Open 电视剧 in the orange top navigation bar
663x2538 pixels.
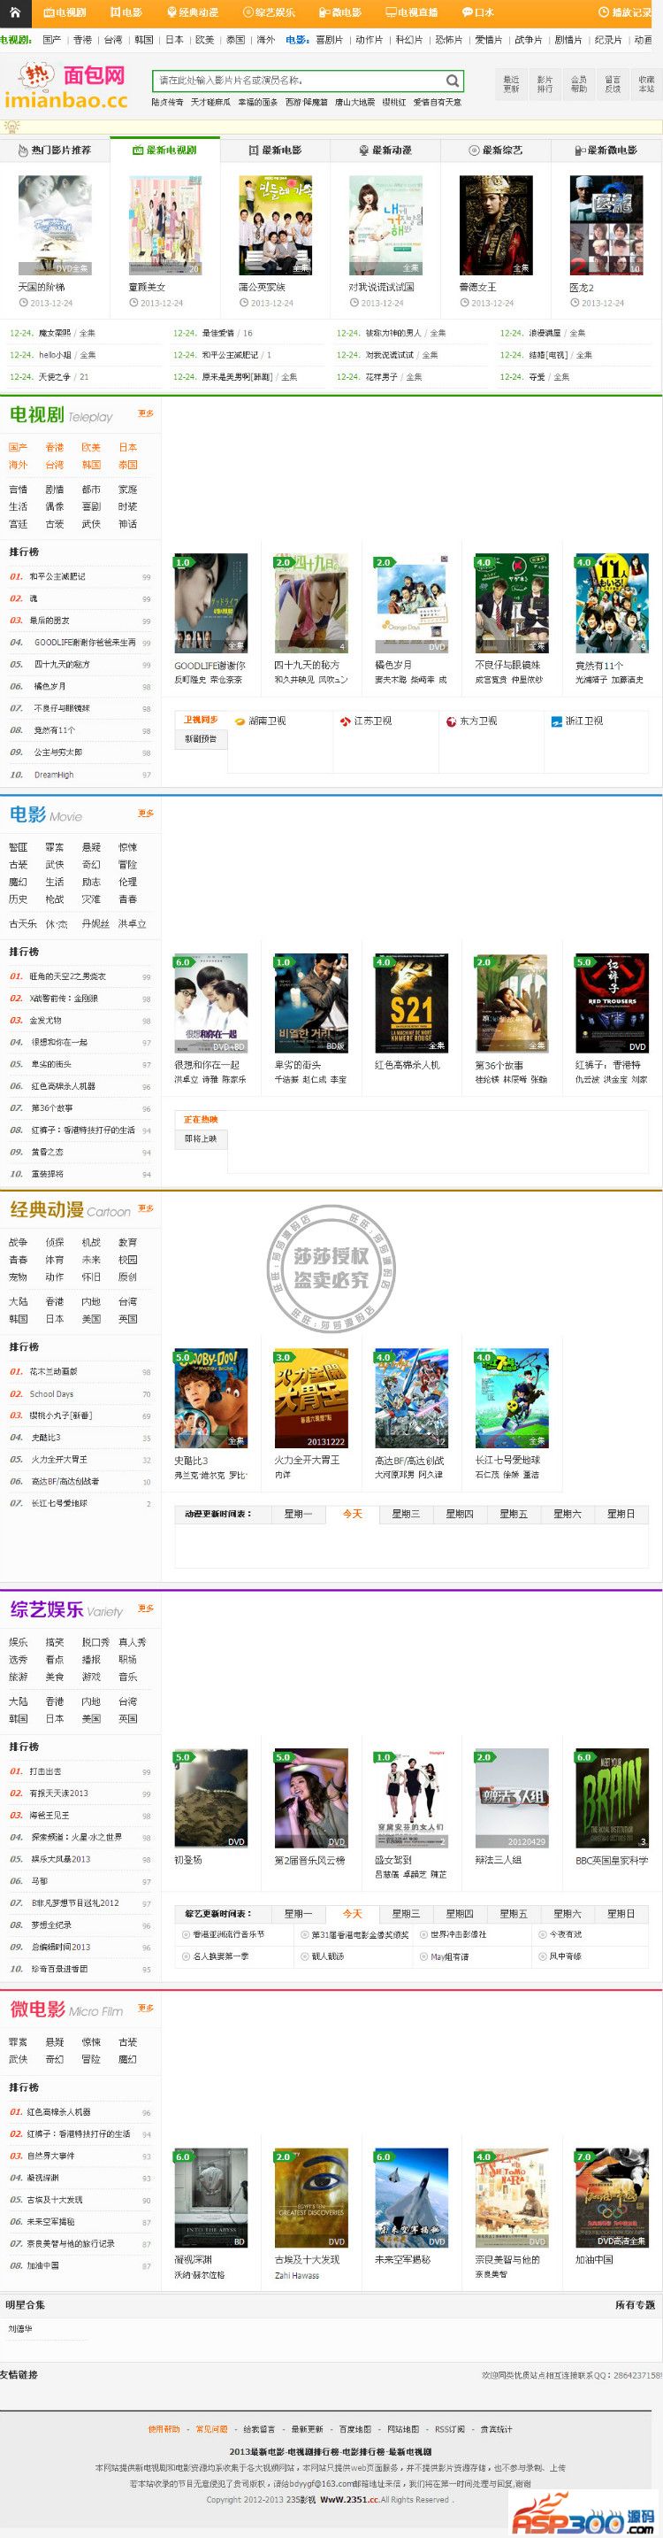click(64, 12)
